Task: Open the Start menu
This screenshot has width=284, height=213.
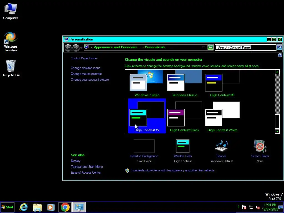Action: coord(7,207)
